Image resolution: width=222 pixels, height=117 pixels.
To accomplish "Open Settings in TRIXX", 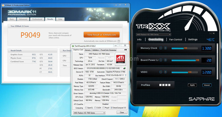I will point(193,40).
